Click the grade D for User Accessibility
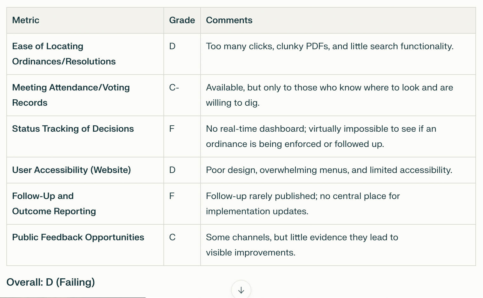This screenshot has height=298, width=483. coord(182,170)
